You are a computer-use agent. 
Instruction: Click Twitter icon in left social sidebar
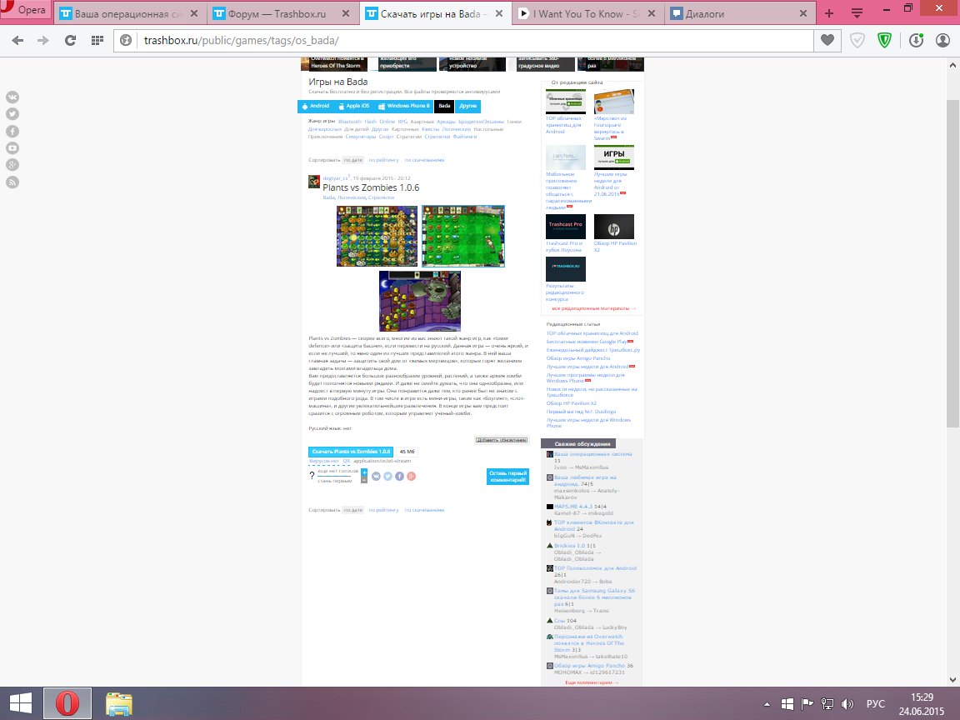(x=12, y=114)
